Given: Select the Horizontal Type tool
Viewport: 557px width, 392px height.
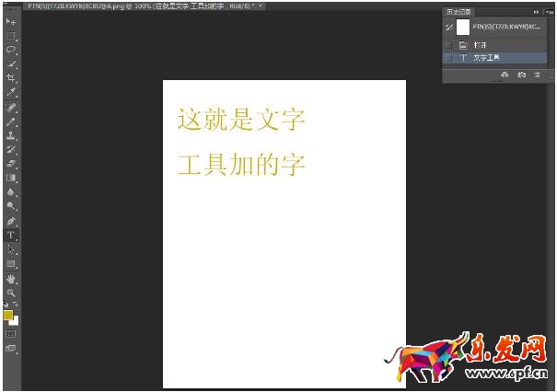Looking at the screenshot, I should (x=11, y=236).
